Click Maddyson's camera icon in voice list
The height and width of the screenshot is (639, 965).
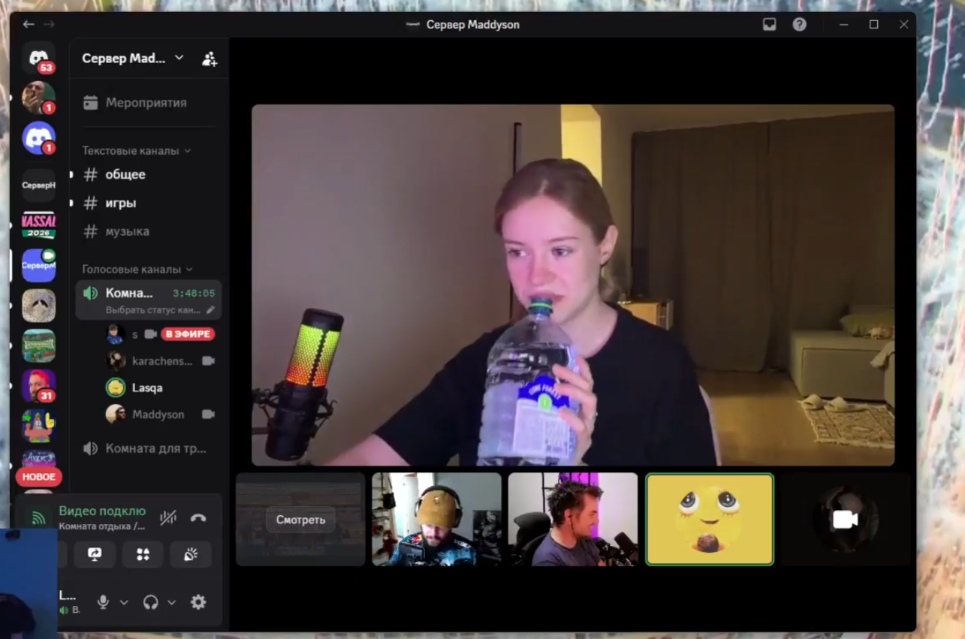pyautogui.click(x=209, y=414)
